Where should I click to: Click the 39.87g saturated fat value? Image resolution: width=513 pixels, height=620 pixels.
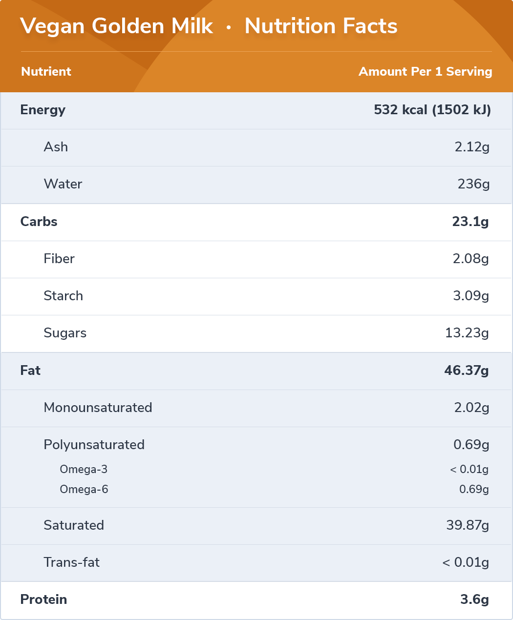[467, 525]
